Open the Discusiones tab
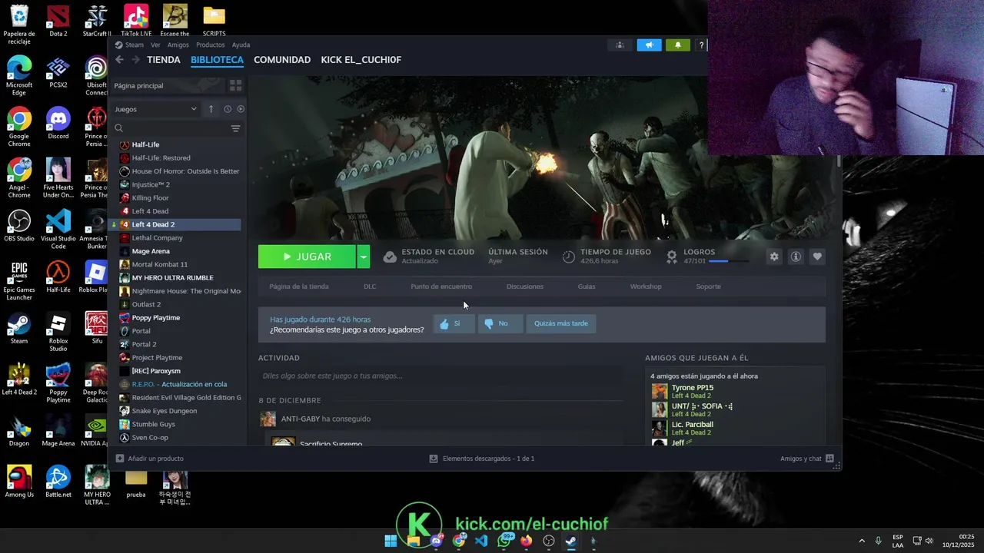Image resolution: width=984 pixels, height=553 pixels. click(x=525, y=286)
